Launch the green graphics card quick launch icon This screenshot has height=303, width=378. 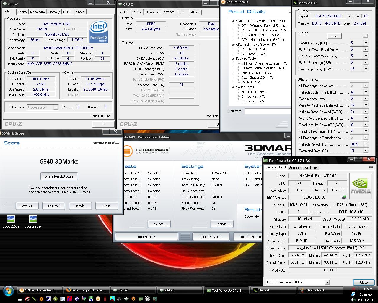[140, 299]
